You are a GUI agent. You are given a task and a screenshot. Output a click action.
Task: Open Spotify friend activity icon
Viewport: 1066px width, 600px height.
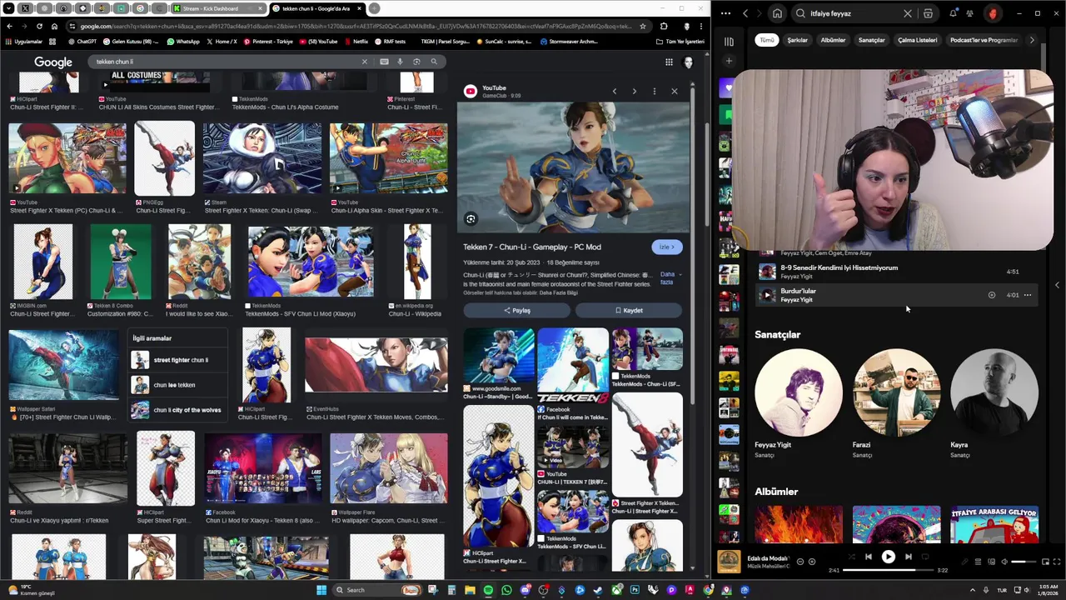971,13
